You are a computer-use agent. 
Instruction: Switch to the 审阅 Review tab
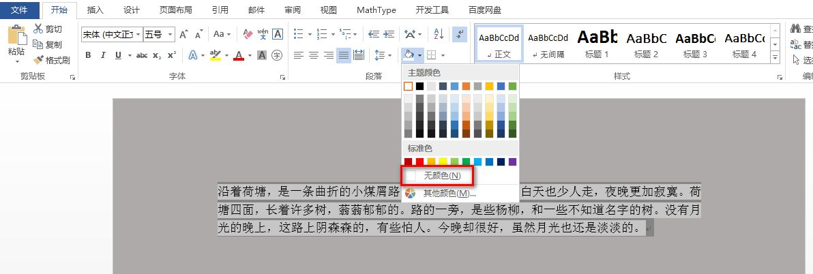pyautogui.click(x=293, y=10)
